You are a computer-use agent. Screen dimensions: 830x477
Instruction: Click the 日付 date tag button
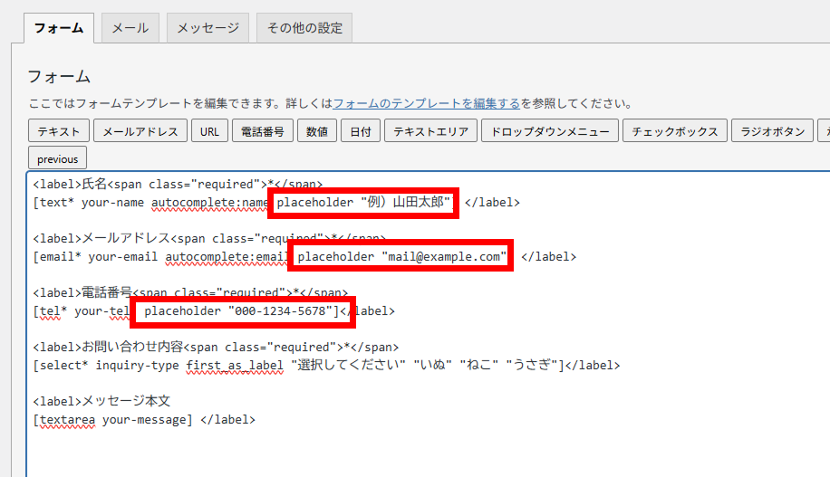pos(360,131)
